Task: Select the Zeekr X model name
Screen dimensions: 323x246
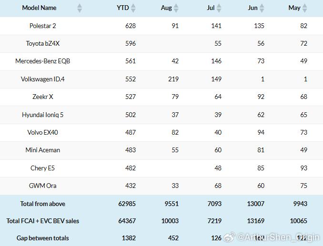Action: pos(43,97)
